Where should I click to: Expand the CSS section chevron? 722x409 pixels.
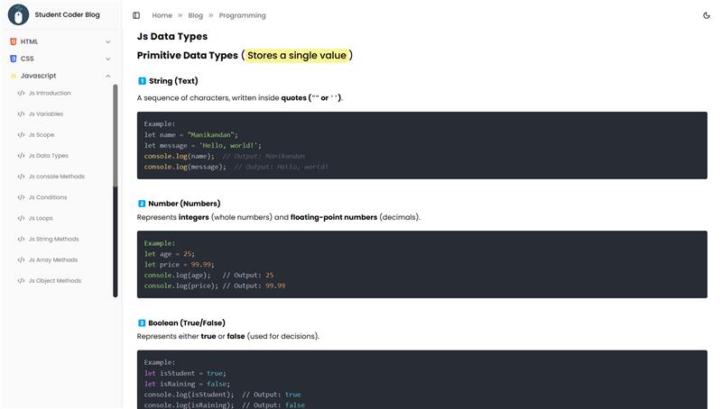[x=108, y=59]
